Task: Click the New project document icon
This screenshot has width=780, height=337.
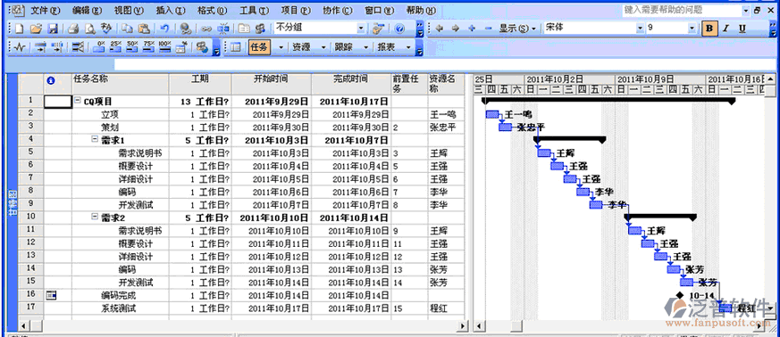Action: tap(20, 29)
